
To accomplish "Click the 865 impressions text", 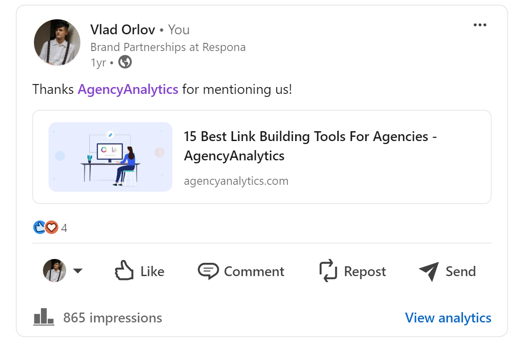I will [x=113, y=318].
